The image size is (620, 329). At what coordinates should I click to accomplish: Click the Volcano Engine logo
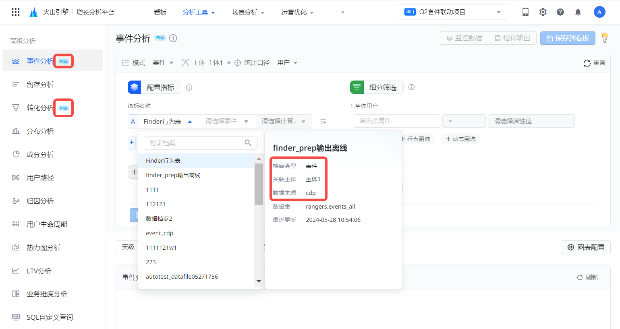[34, 12]
